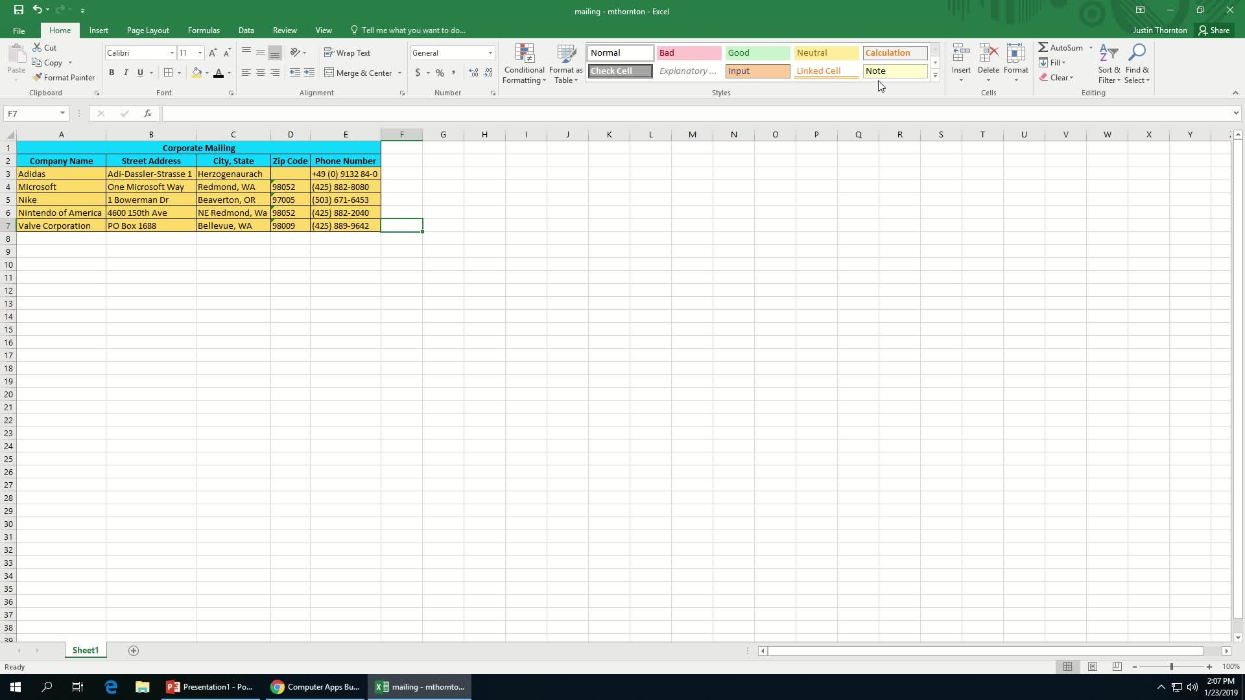
Task: Open the Clear dropdown
Action: [1056, 78]
